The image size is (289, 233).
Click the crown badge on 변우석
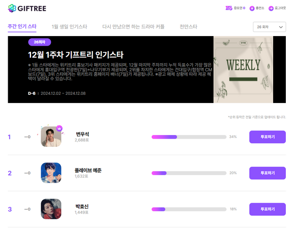point(59,128)
